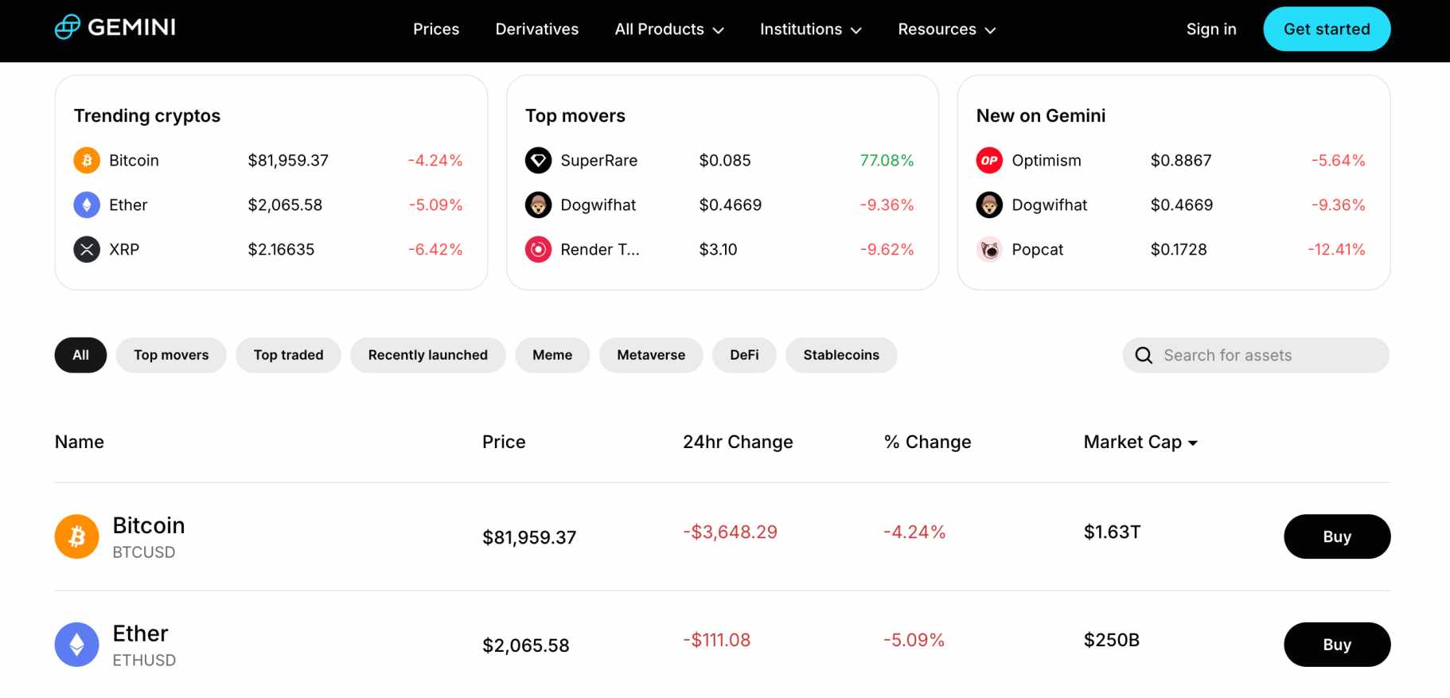Expand the Resources menu
Viewport: 1450px width, 698px height.
947,29
